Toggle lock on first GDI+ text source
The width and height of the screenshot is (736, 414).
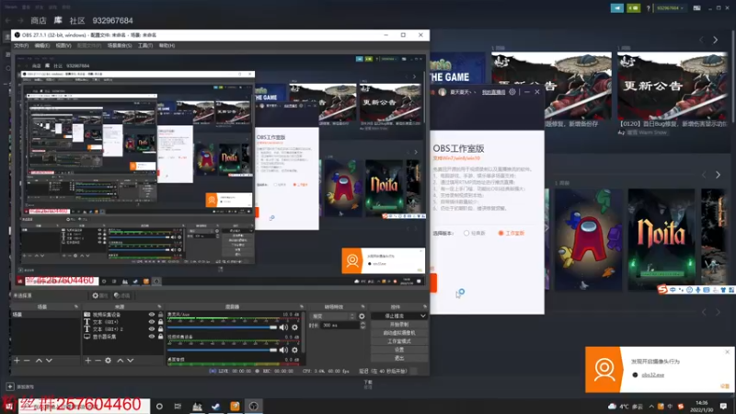[160, 322]
